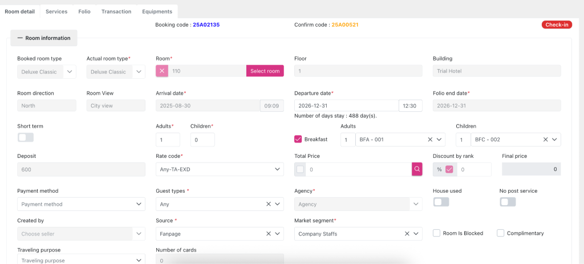
Task: Clear the Company Staffs market segment
Action: 407,234
